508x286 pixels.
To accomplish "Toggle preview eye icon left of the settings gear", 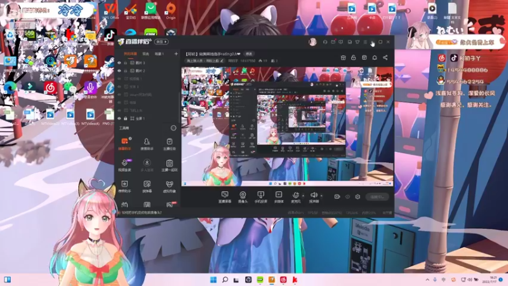I will (x=347, y=196).
